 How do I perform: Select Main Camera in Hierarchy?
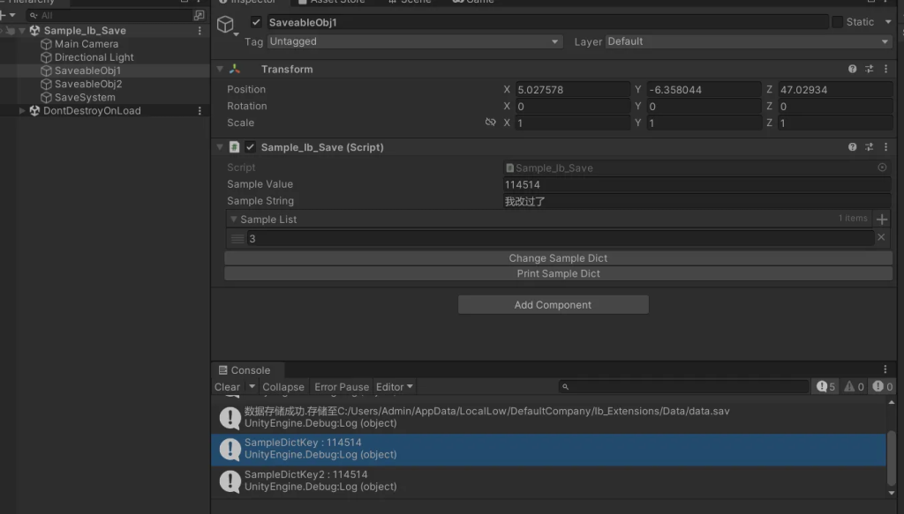[87, 44]
